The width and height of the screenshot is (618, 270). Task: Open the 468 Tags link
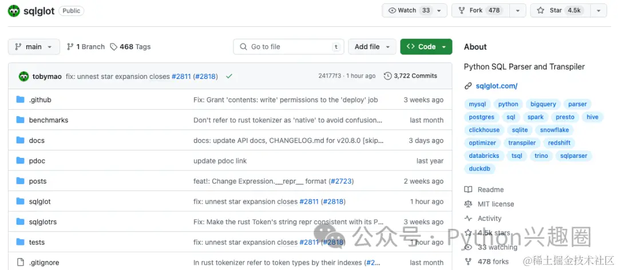coord(130,46)
